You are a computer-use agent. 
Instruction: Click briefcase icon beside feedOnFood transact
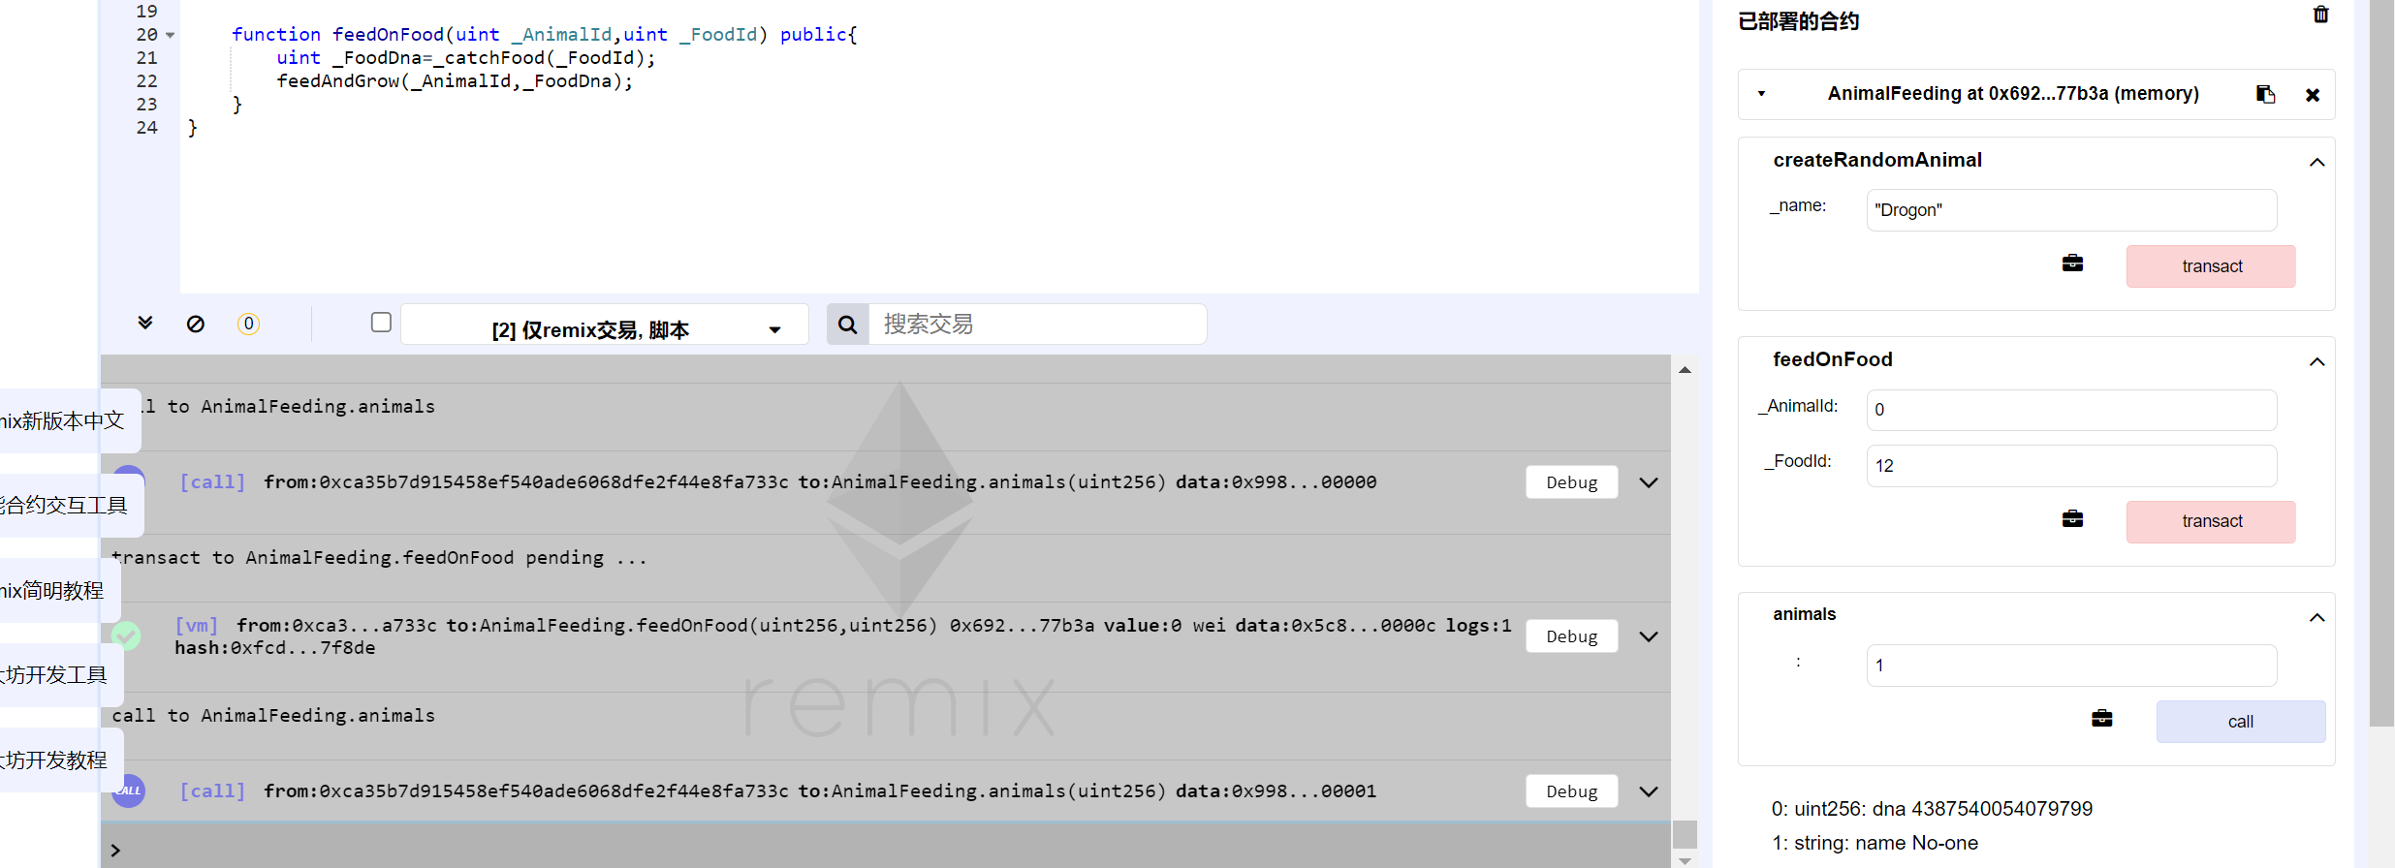click(x=2072, y=519)
